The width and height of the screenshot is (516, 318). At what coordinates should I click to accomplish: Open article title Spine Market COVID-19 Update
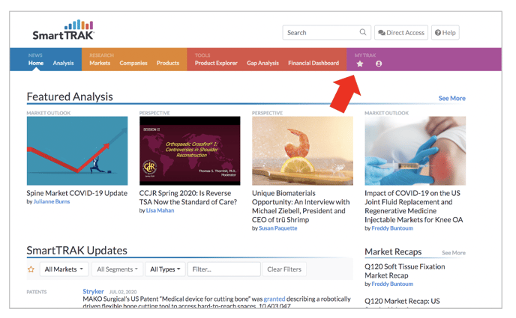76,193
